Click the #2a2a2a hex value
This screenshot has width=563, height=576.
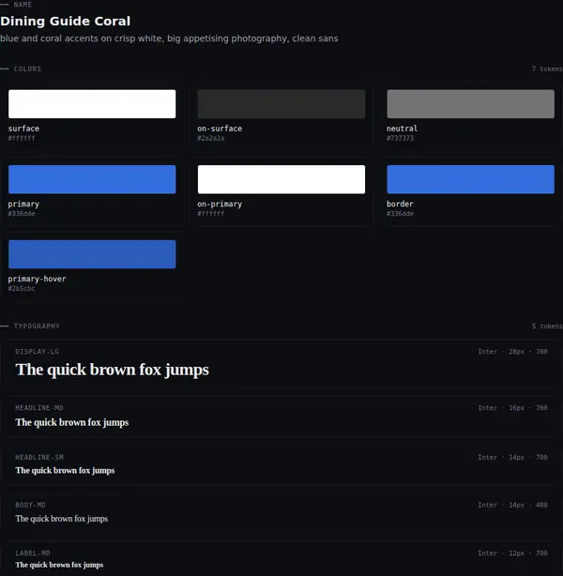click(211, 139)
